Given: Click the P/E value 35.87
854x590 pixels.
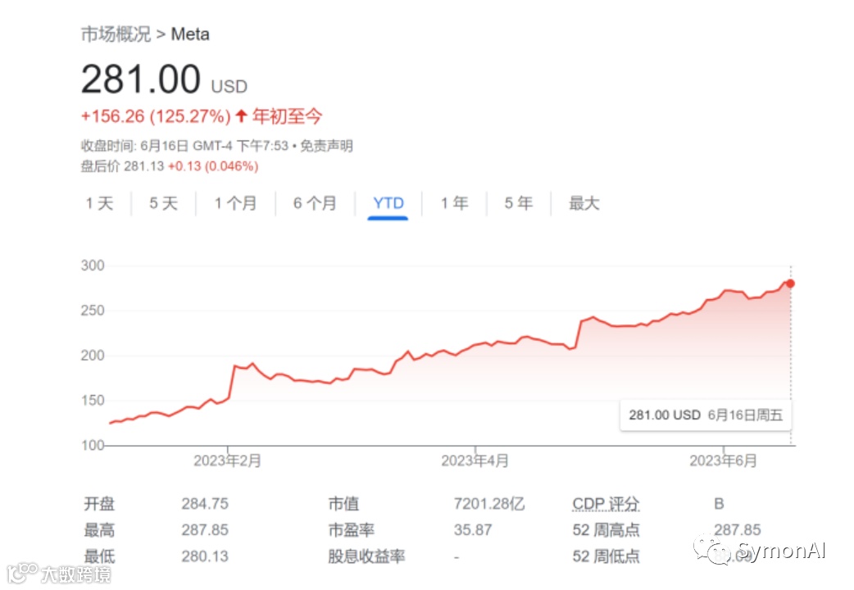Looking at the screenshot, I should click(x=473, y=529).
